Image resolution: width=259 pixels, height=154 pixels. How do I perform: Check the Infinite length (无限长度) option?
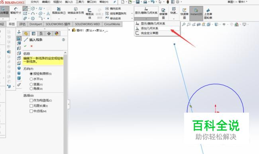pos(31,106)
